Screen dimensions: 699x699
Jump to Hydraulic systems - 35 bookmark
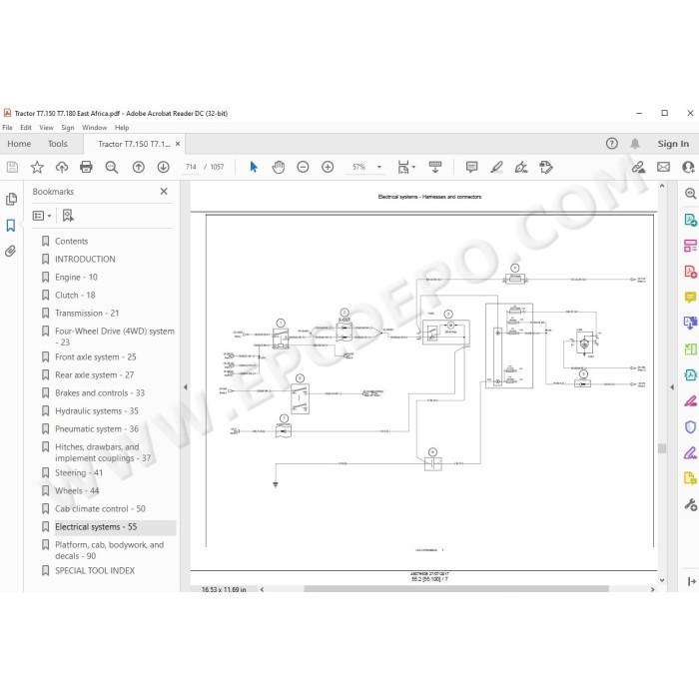97,411
